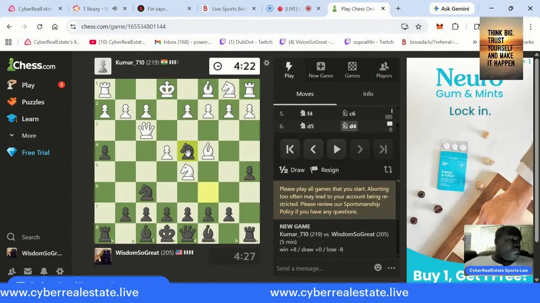
Task: Step back one move
Action: pyautogui.click(x=313, y=149)
